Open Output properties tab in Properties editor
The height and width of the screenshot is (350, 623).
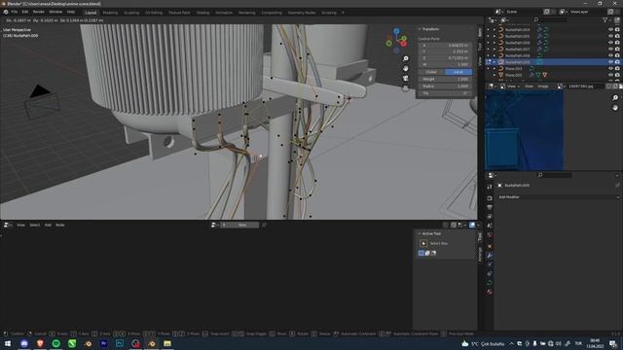[490, 207]
